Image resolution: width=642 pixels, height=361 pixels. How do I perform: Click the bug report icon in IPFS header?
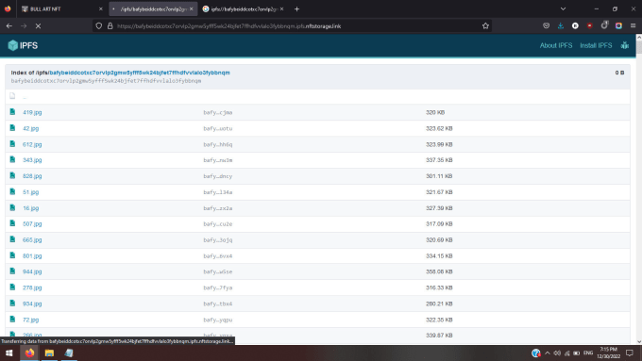coord(624,45)
